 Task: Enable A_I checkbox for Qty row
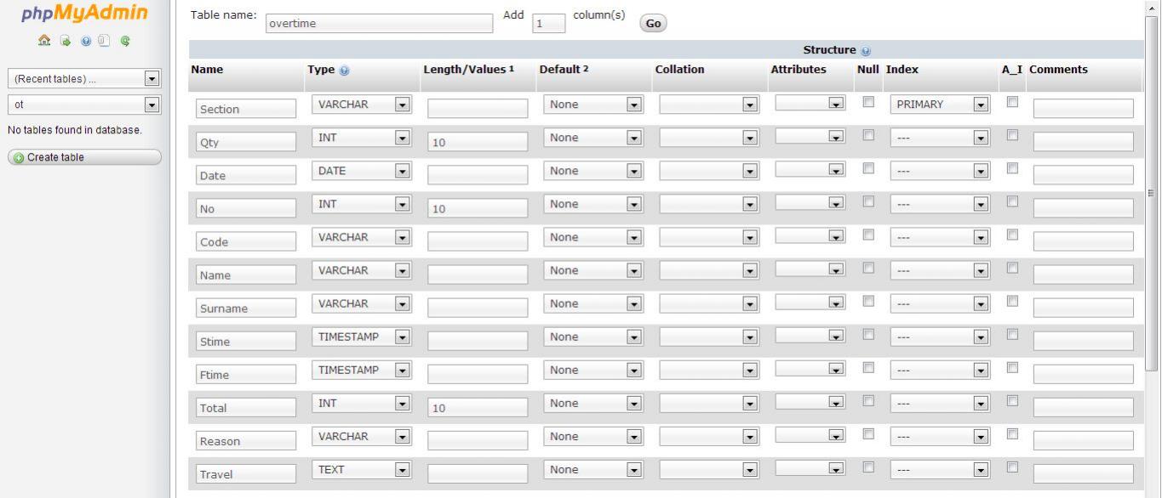pyautogui.click(x=1012, y=134)
